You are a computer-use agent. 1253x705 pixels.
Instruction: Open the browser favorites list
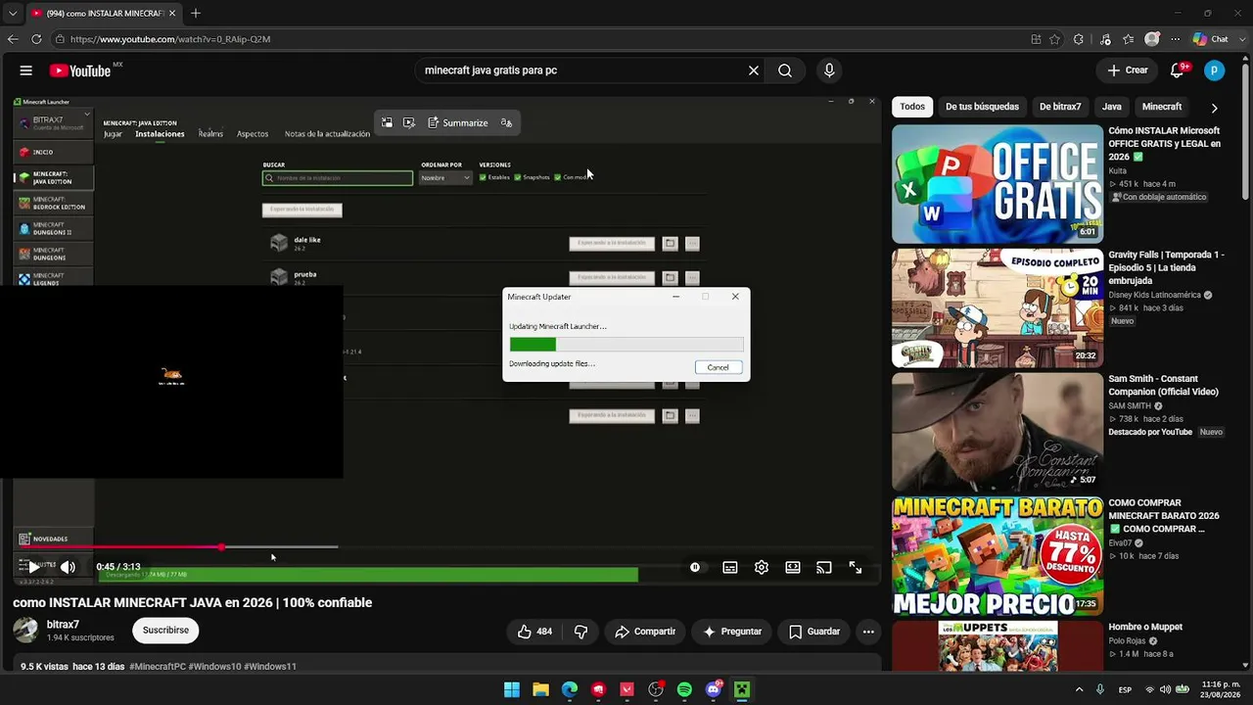point(1129,39)
